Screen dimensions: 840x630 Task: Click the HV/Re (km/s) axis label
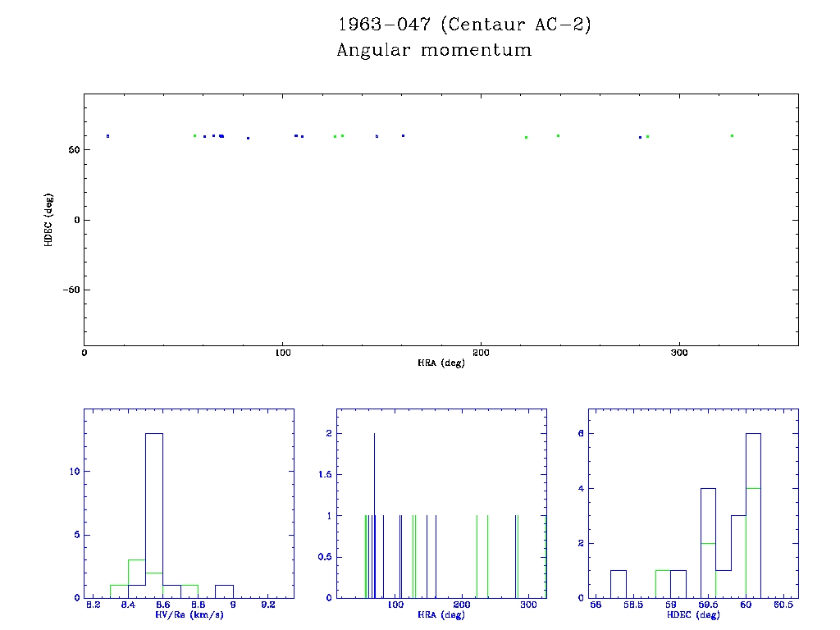coord(188,614)
